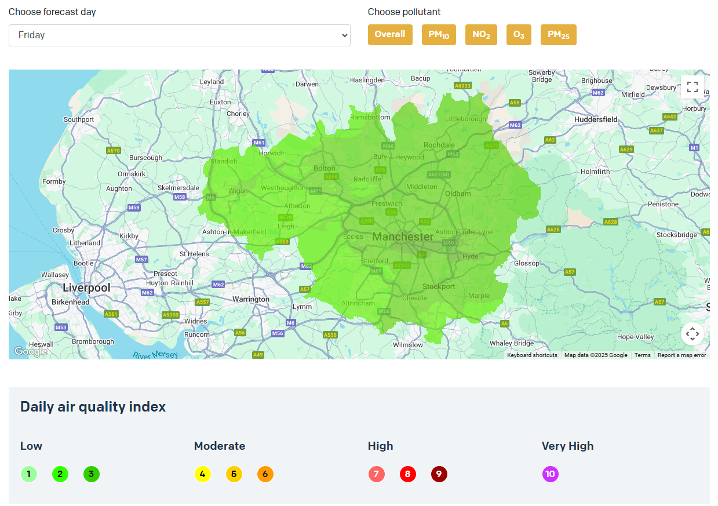Open the Terms link below the map

[643, 355]
